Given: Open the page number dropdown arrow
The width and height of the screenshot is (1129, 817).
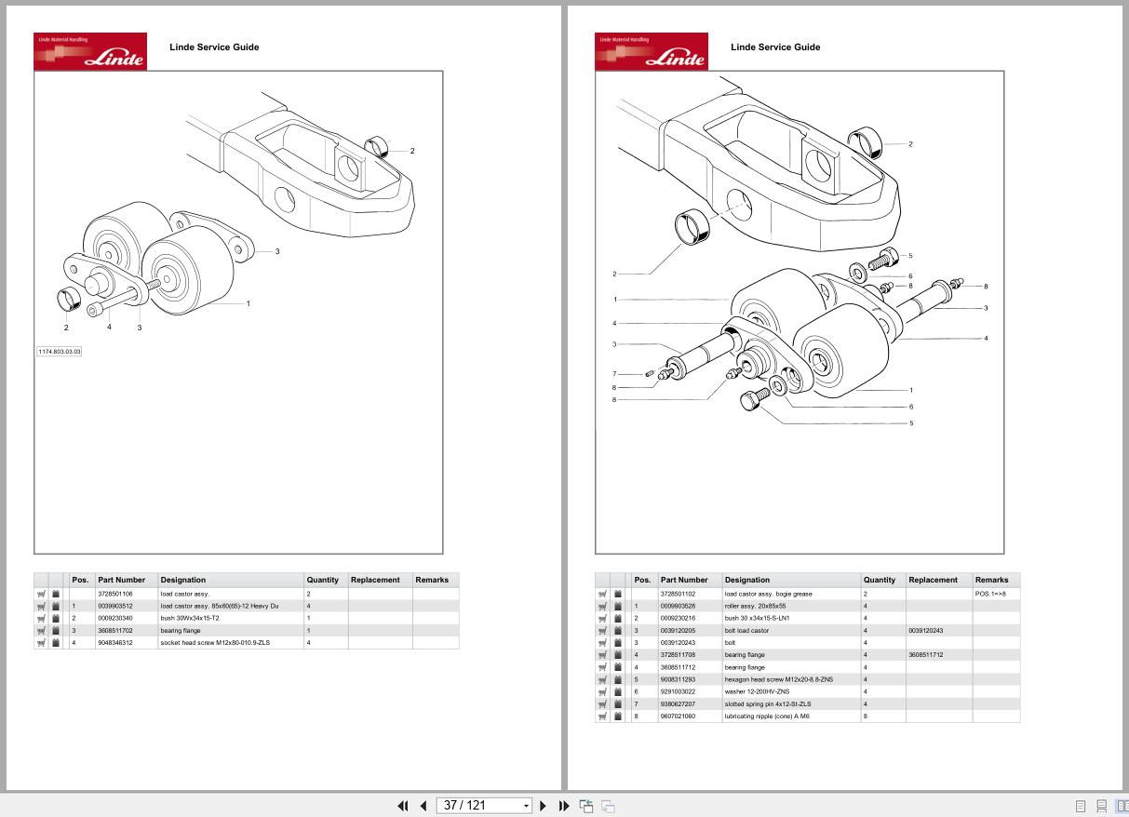Looking at the screenshot, I should [x=526, y=806].
